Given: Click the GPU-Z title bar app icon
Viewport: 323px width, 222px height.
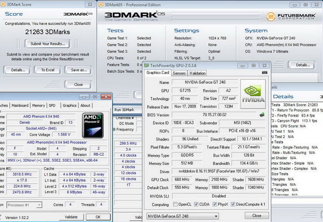Looking at the screenshot, I should [146, 65].
